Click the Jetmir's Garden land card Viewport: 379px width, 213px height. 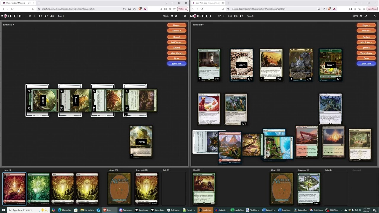pyautogui.click(x=360, y=145)
